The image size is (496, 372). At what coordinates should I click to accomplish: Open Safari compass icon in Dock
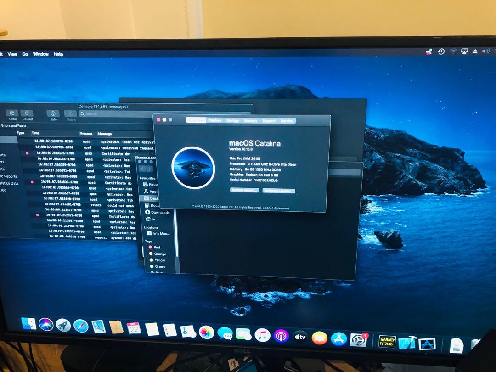coord(81,326)
